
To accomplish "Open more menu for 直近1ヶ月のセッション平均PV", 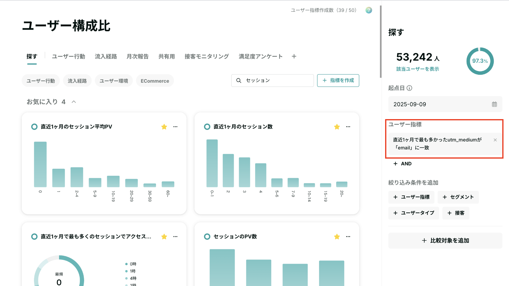I will (x=175, y=127).
